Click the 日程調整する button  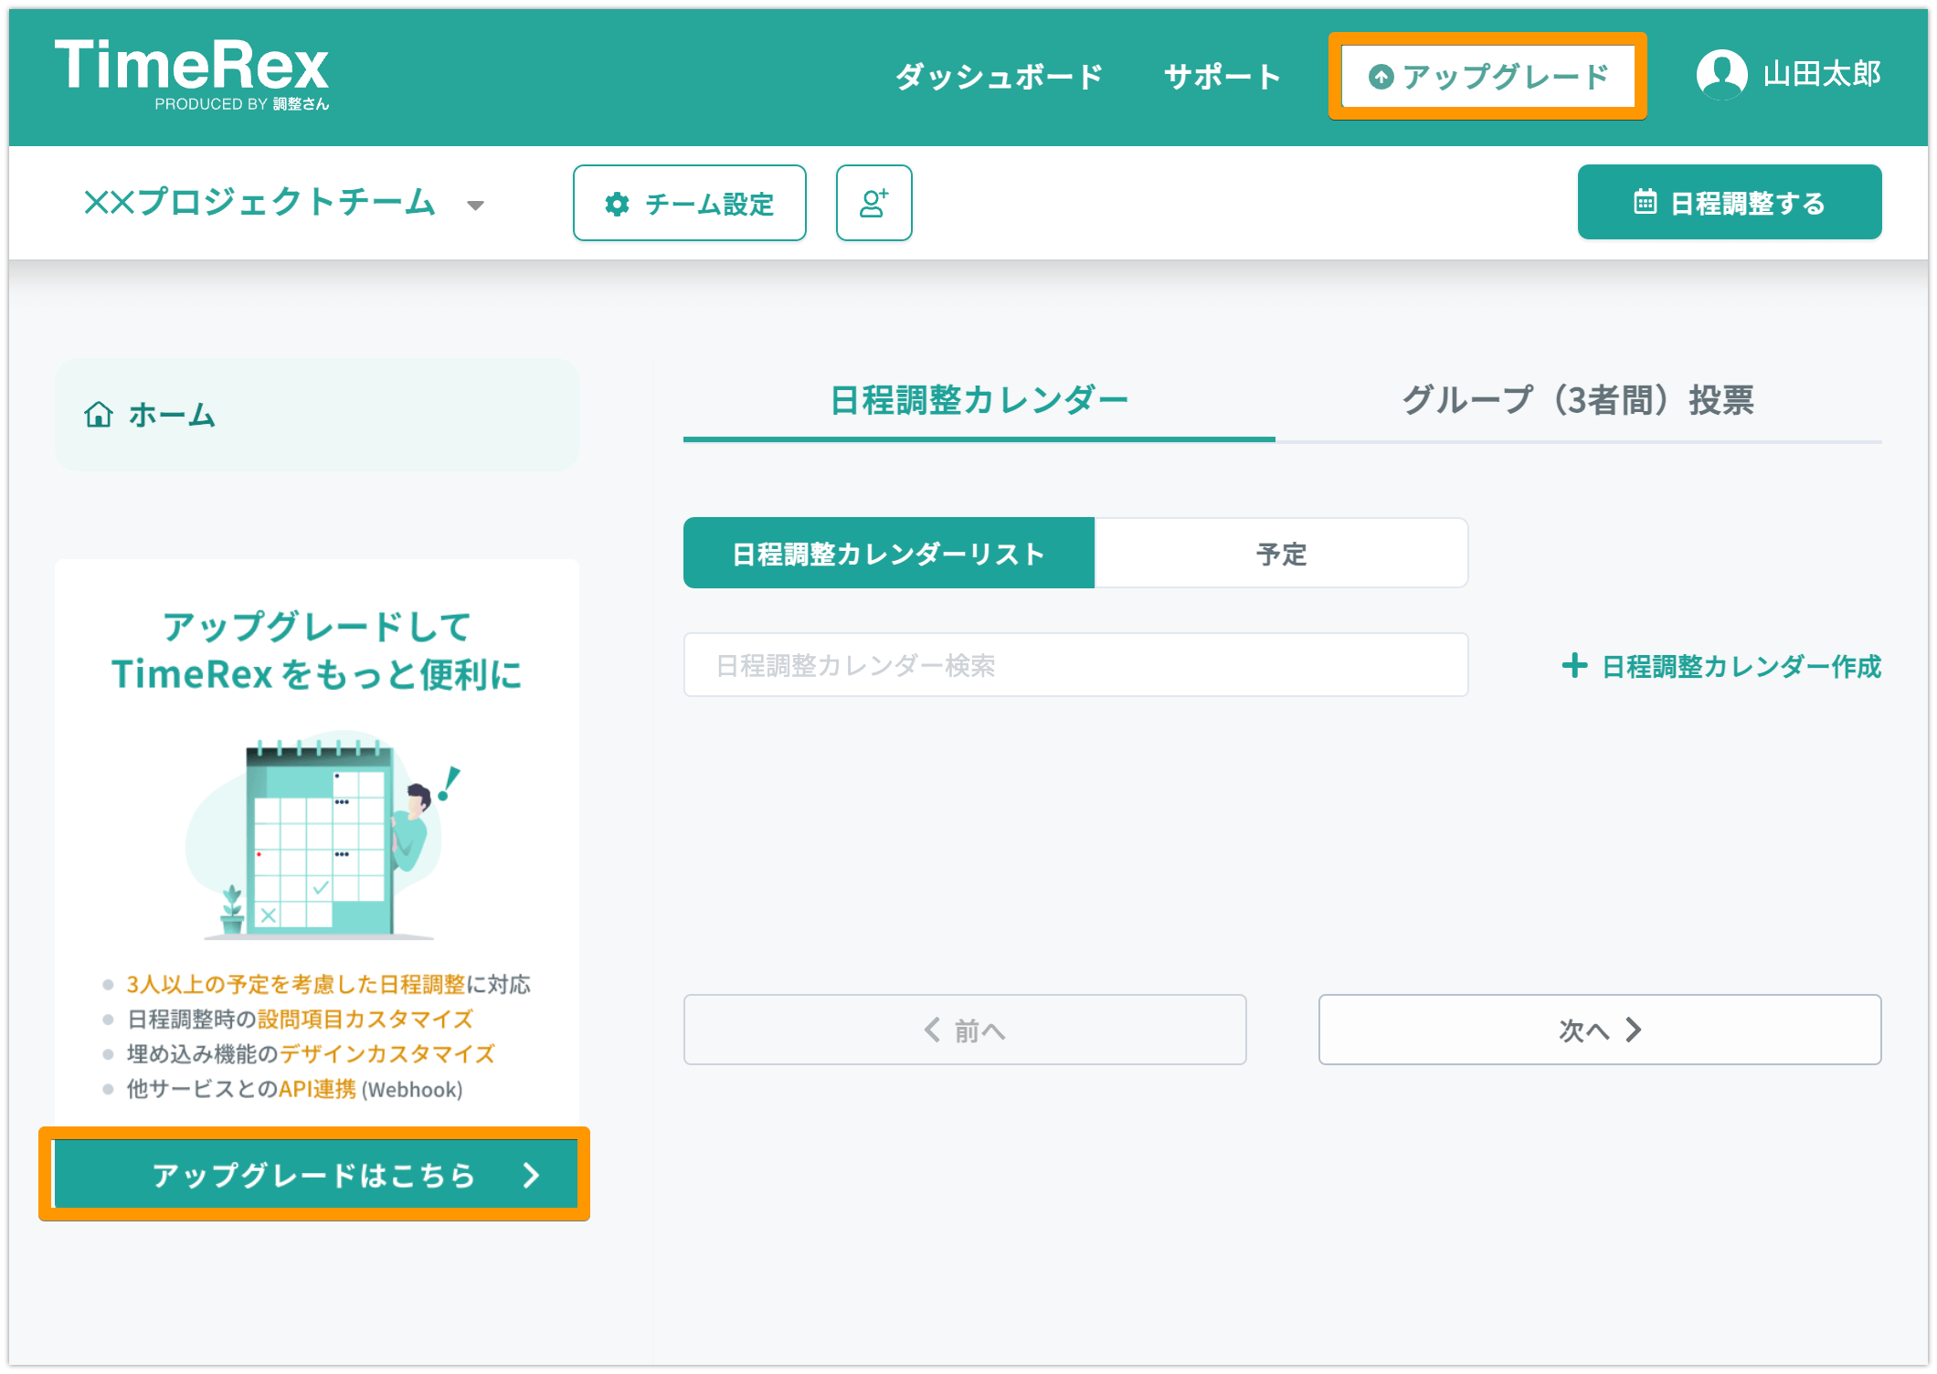1730,202
